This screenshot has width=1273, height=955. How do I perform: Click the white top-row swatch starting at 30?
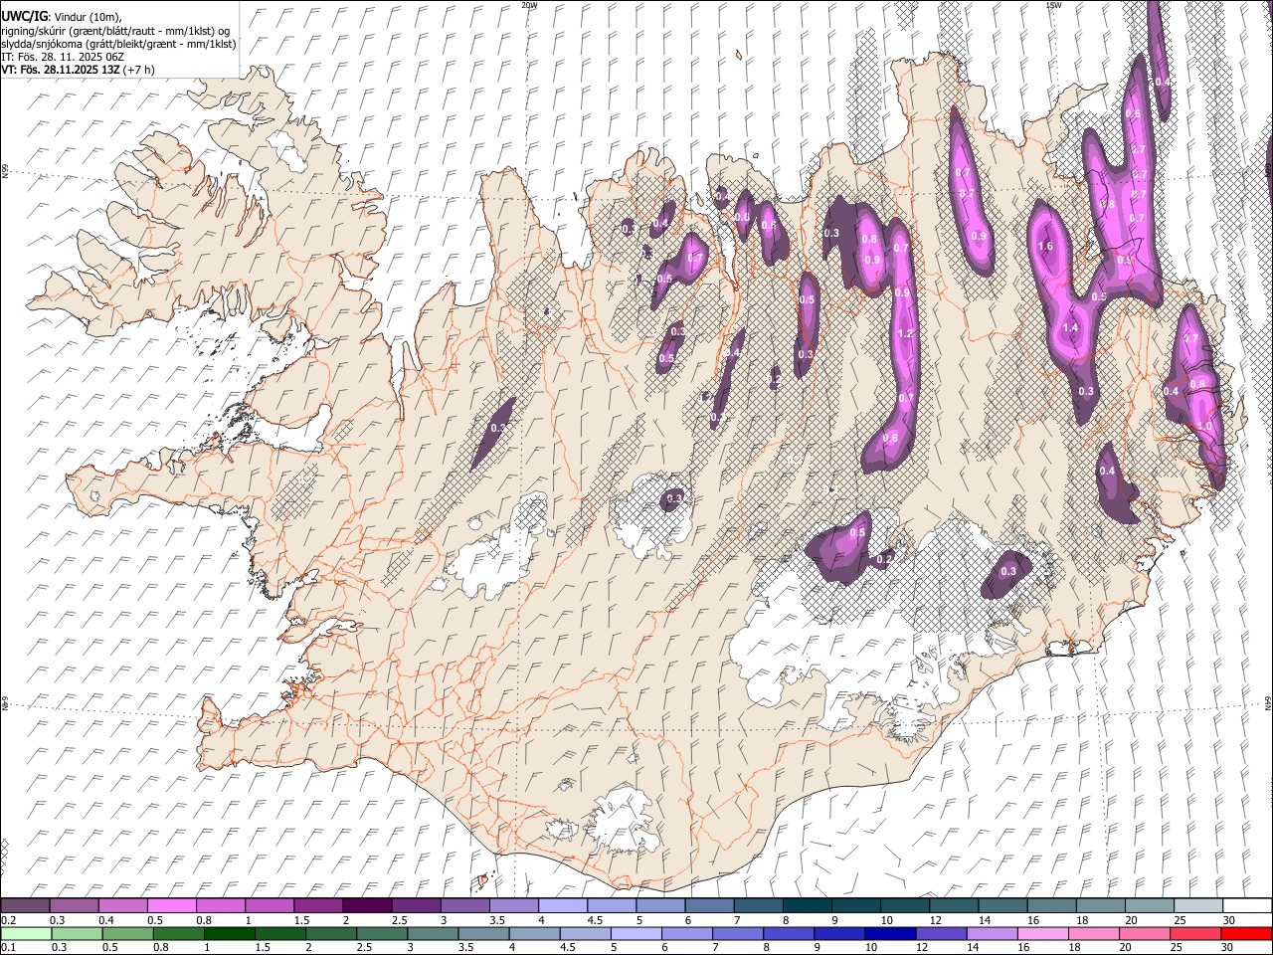[1246, 906]
